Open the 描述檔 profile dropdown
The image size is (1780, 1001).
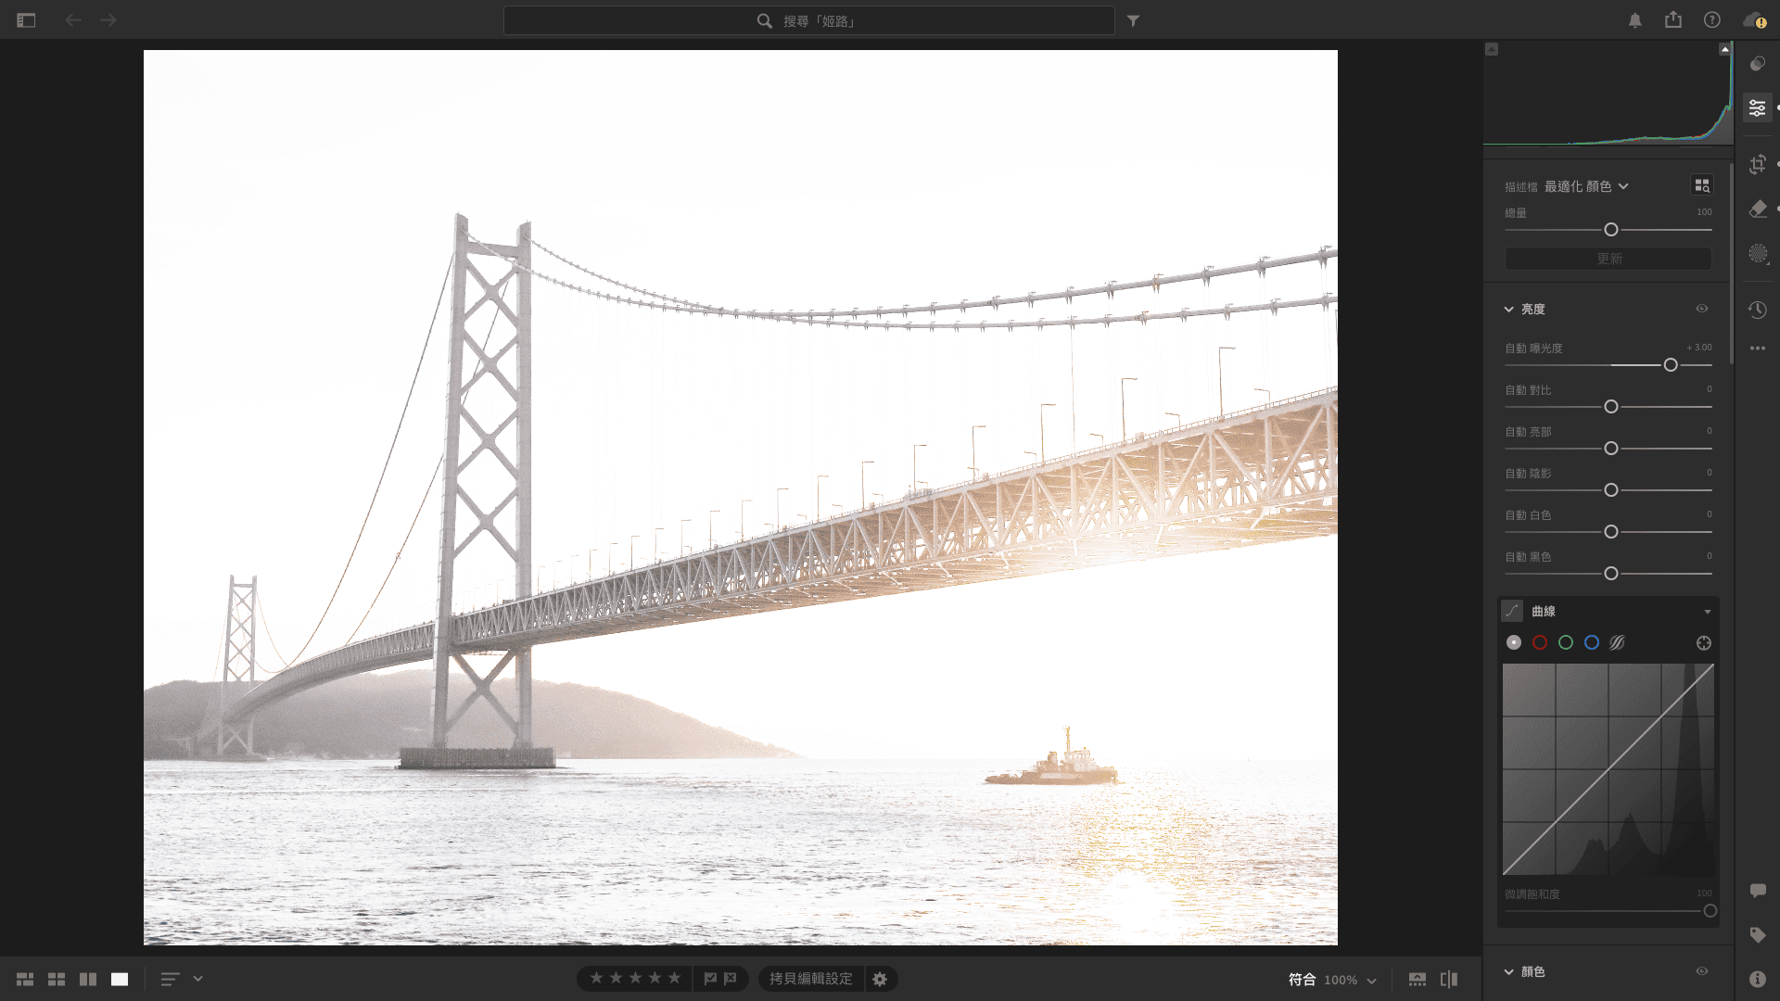click(1586, 186)
